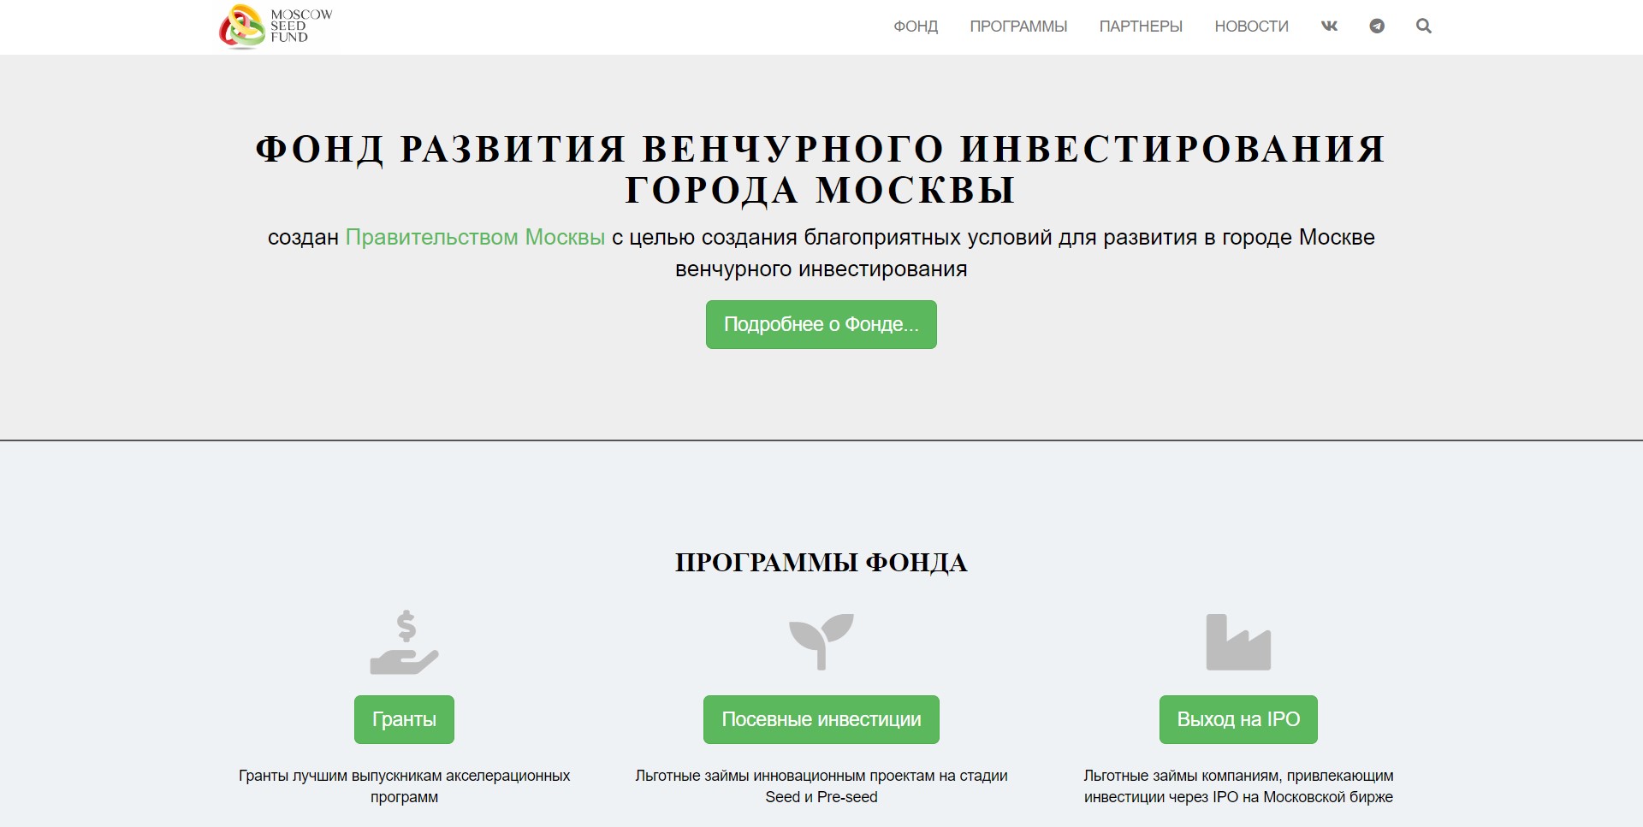This screenshot has width=1643, height=827.
Task: Click the Выход на IPO button
Action: coord(1238,719)
